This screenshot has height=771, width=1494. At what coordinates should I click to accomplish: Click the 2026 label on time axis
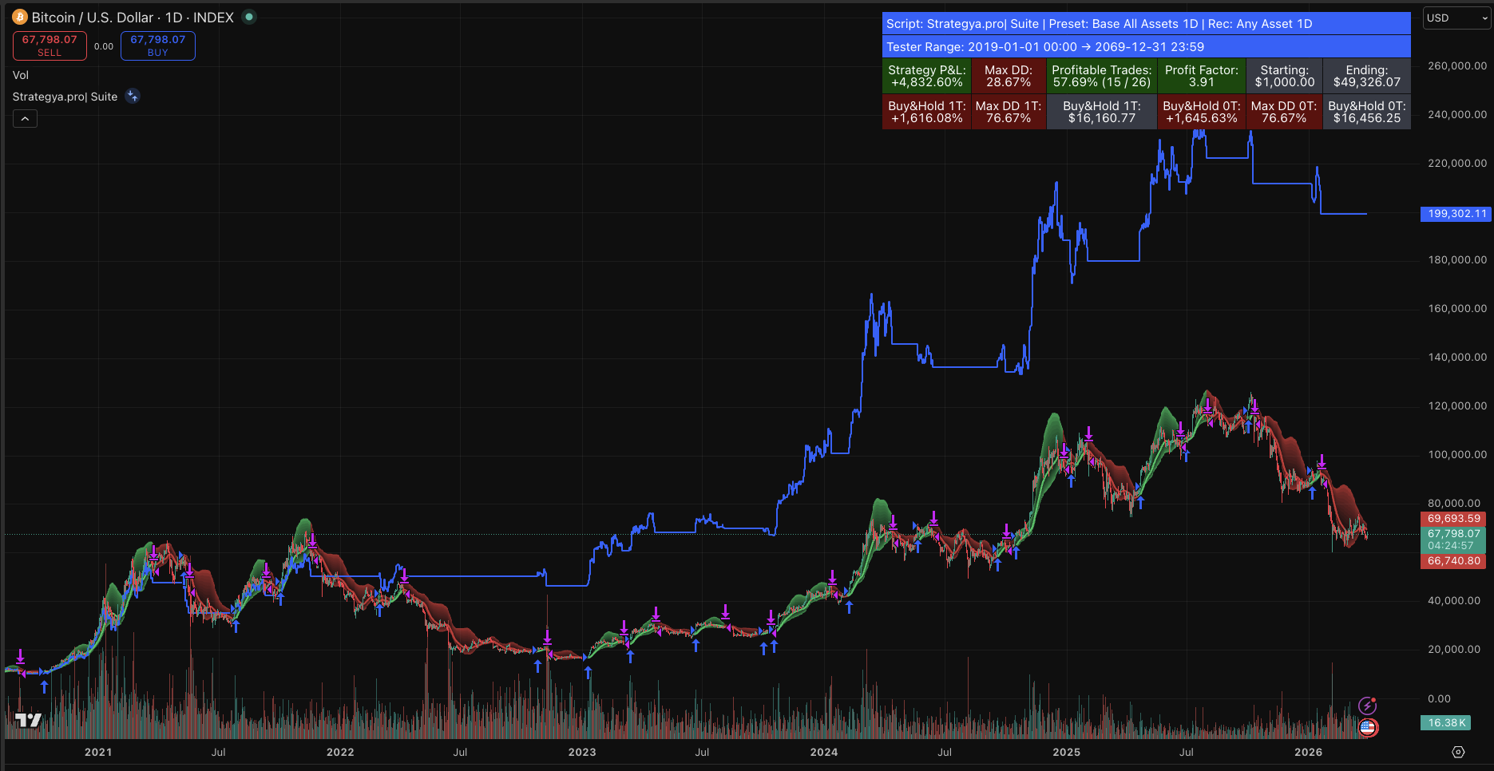[1308, 752]
